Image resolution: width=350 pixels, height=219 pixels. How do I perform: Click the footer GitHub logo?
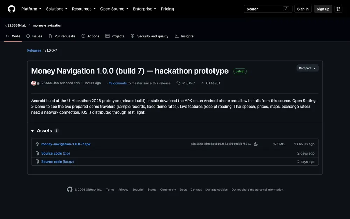pyautogui.click(x=70, y=190)
